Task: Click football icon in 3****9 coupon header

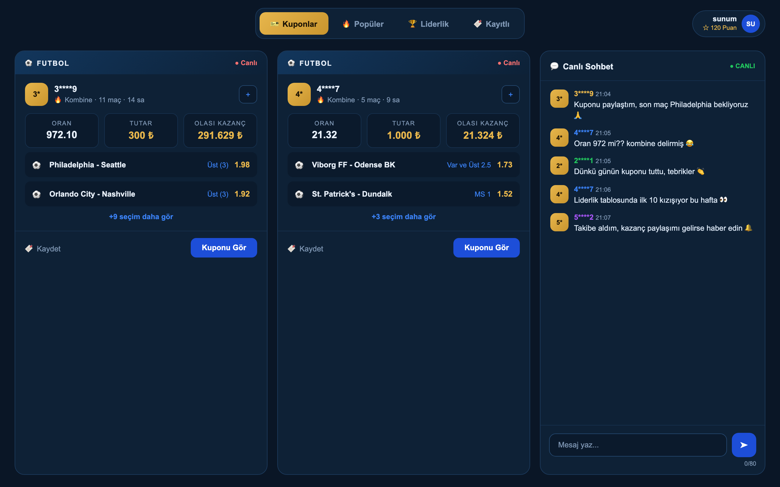Action: coord(29,63)
